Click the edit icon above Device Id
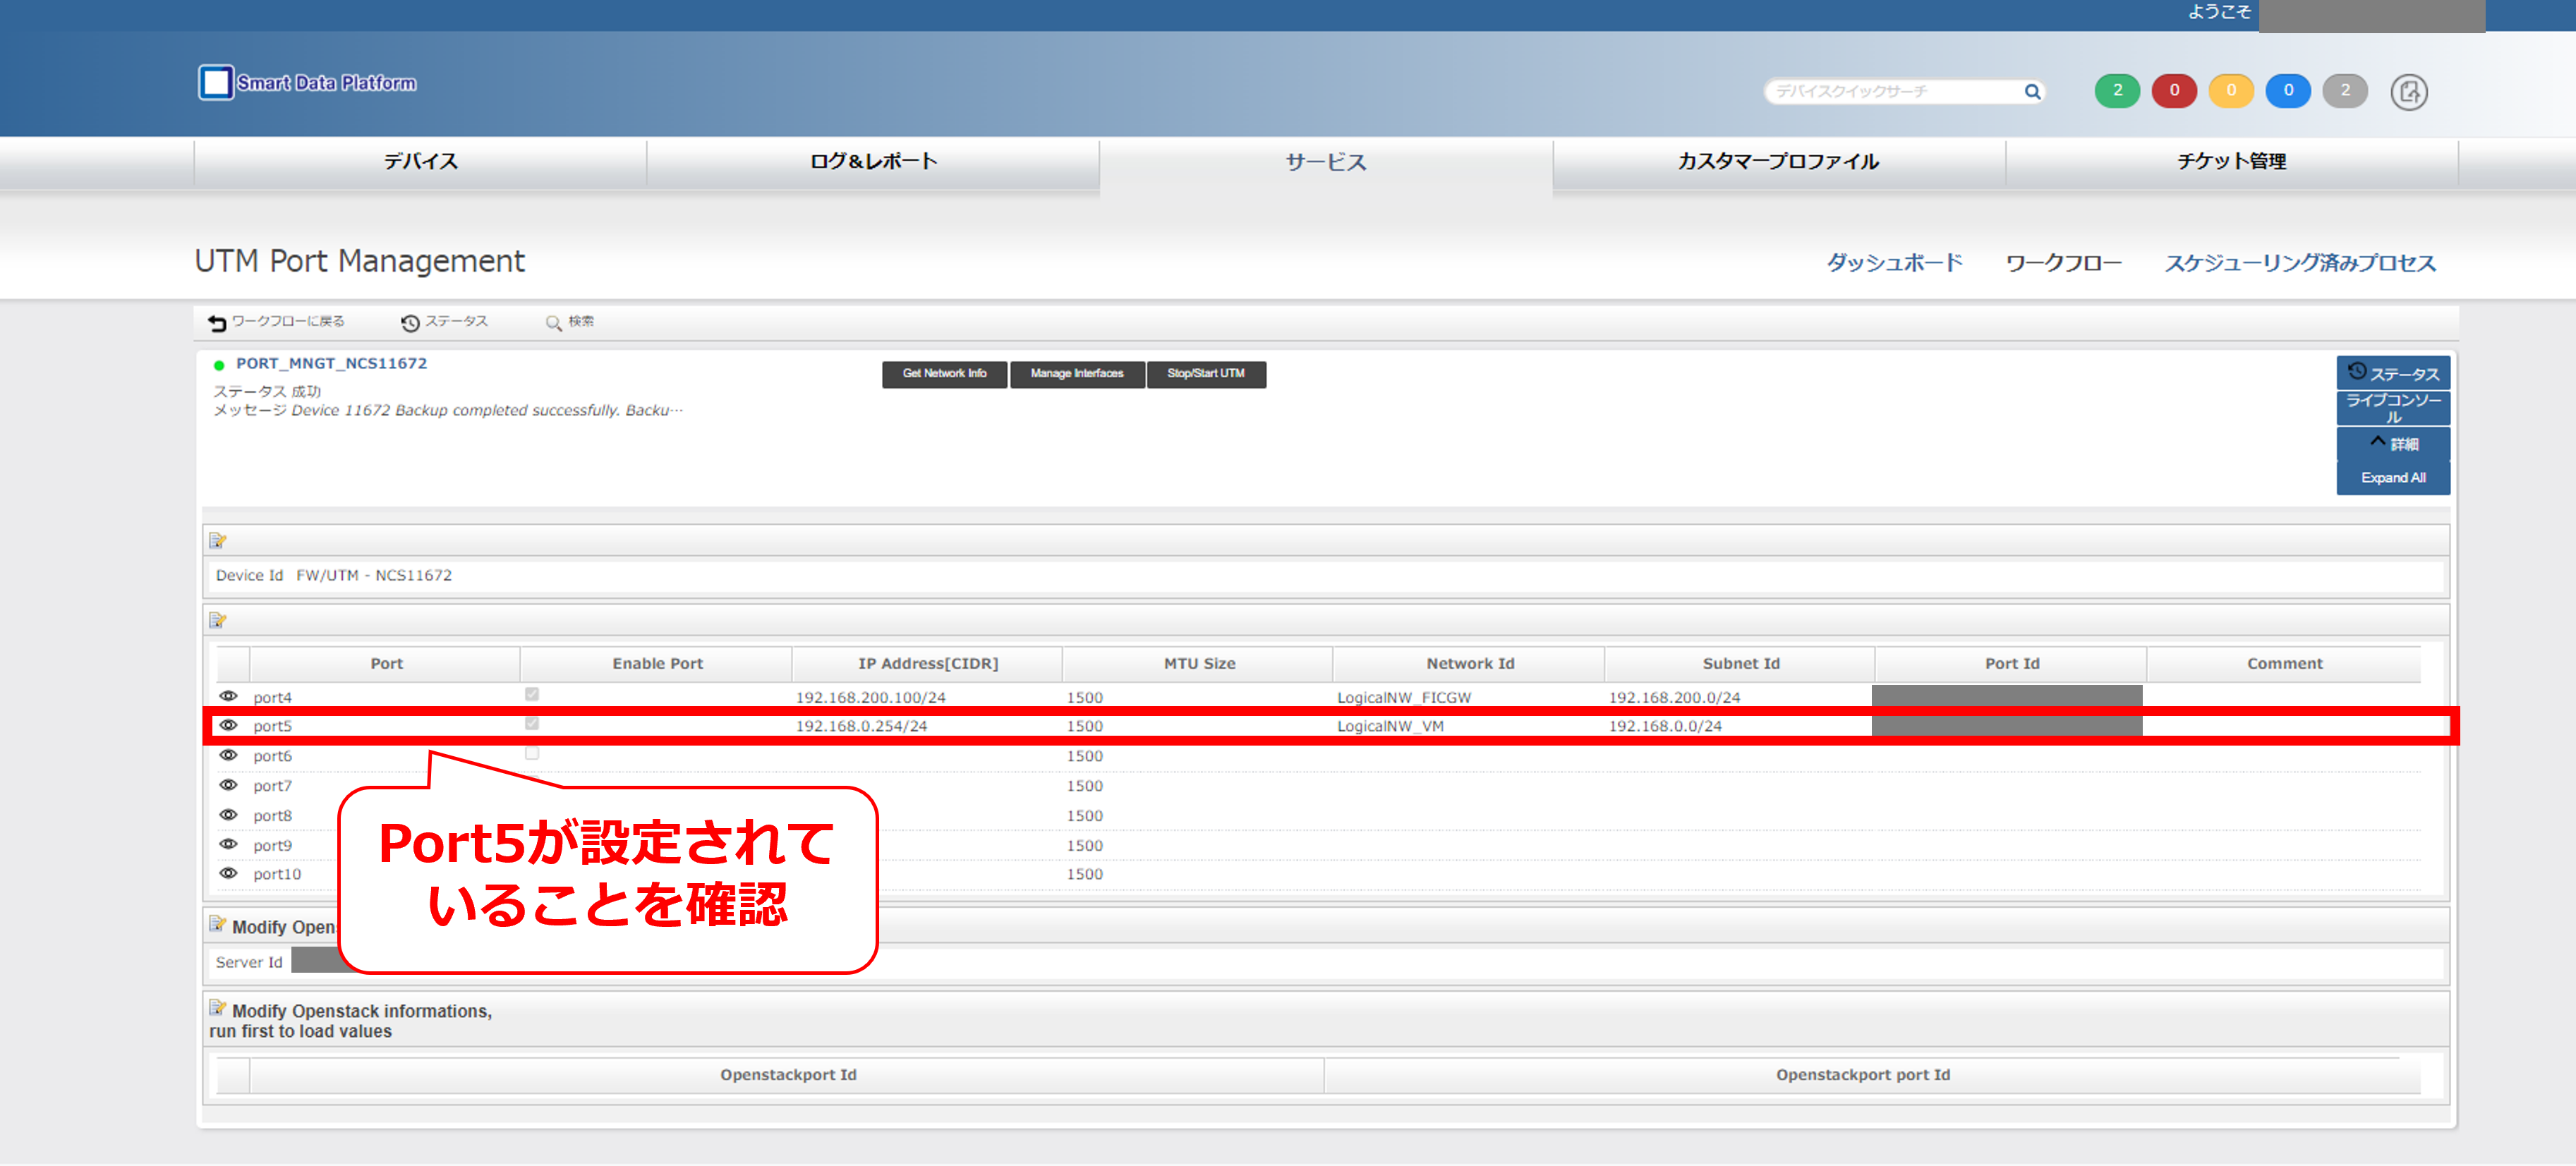 pyautogui.click(x=219, y=540)
